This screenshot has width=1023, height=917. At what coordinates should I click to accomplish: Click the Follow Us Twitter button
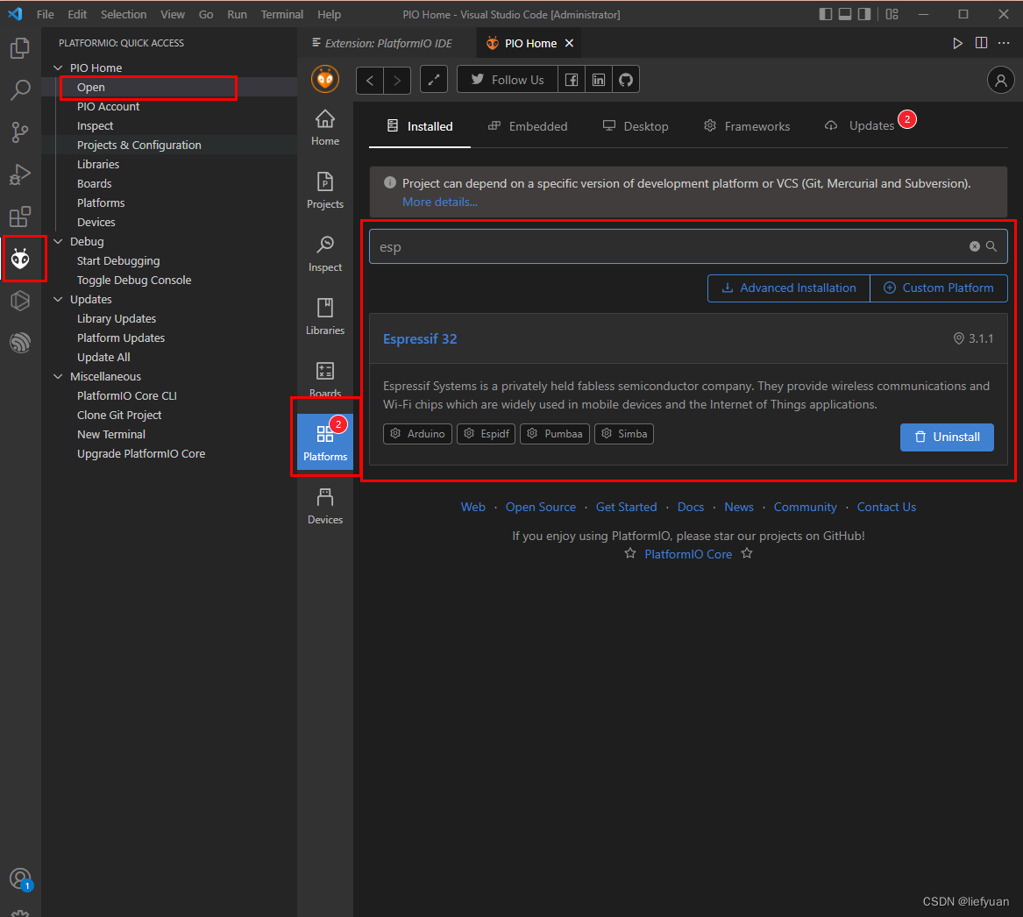508,80
